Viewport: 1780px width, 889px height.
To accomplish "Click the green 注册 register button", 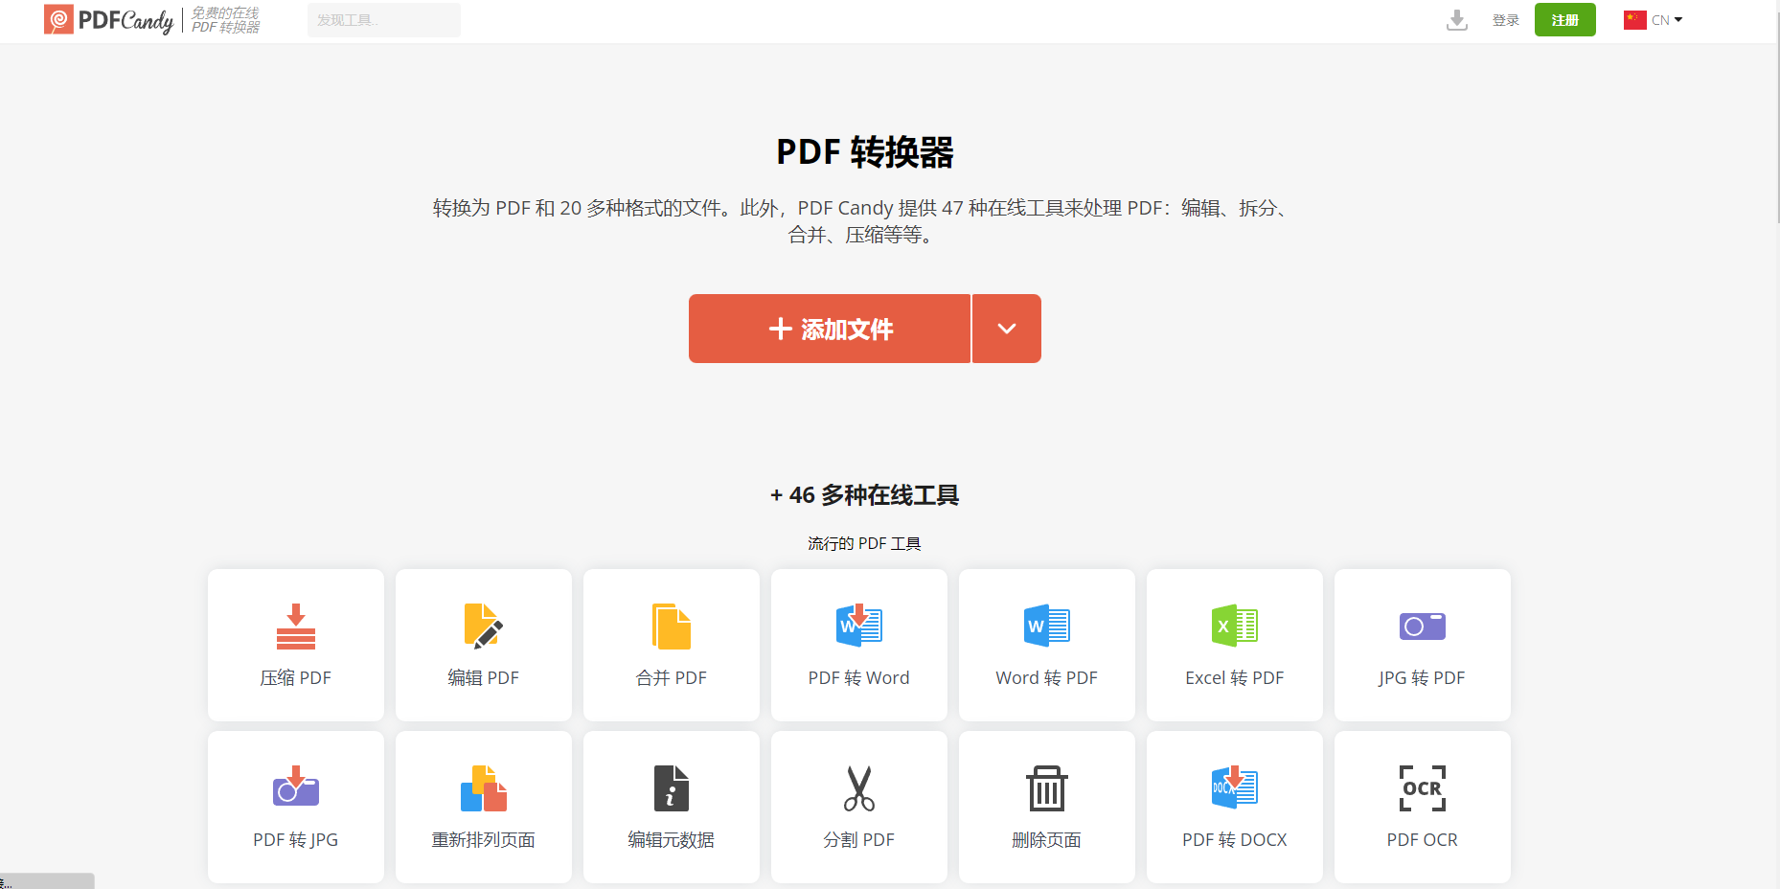I will (x=1565, y=20).
